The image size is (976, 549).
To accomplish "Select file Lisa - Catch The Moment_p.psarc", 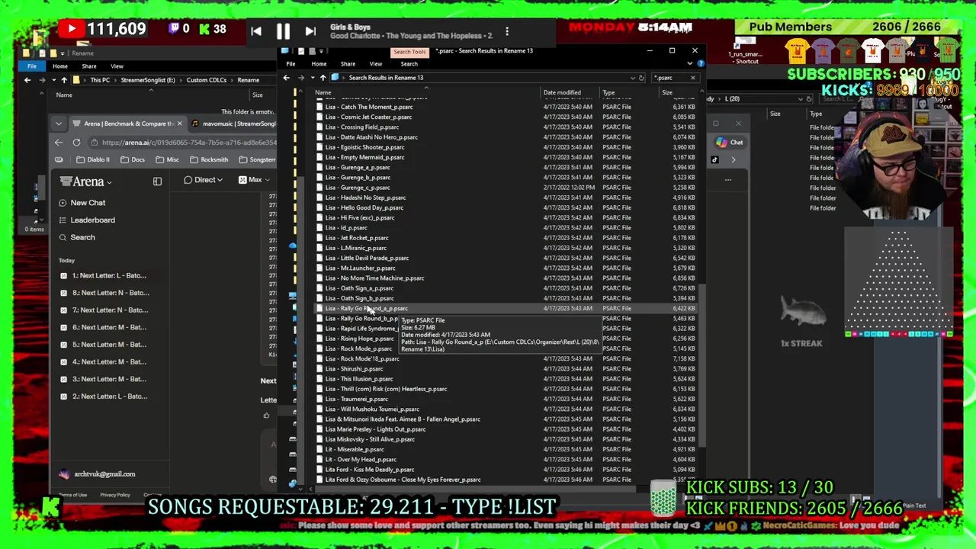I will coord(369,107).
